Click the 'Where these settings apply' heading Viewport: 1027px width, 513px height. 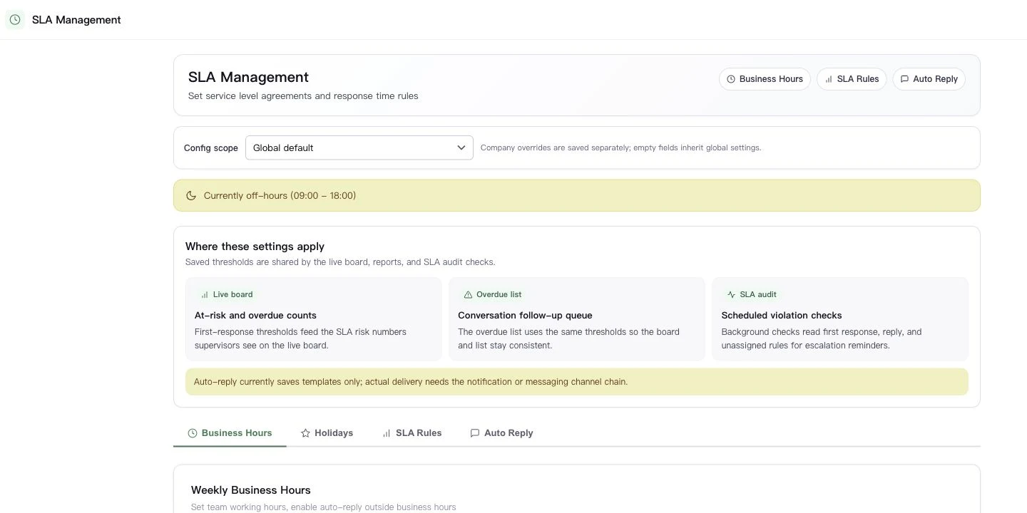pyautogui.click(x=255, y=247)
